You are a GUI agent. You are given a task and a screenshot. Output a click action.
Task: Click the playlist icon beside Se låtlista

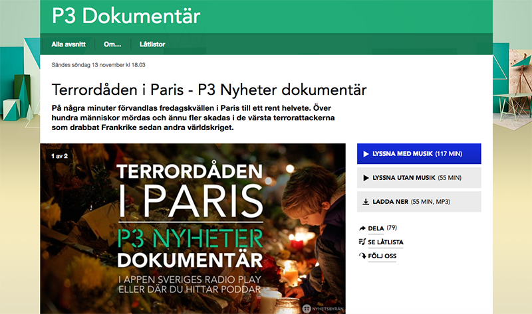coord(362,242)
